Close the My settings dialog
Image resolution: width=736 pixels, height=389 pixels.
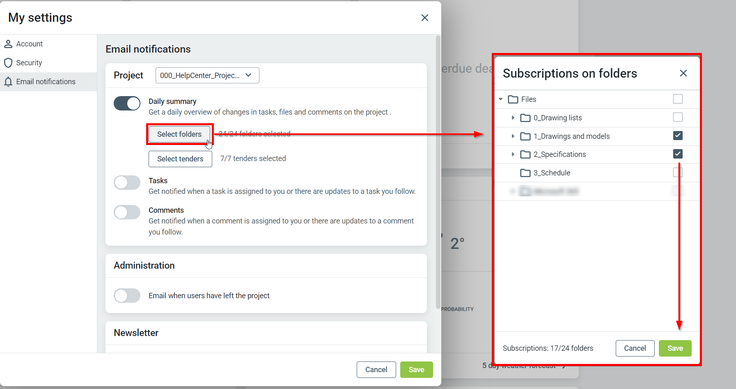pos(424,18)
